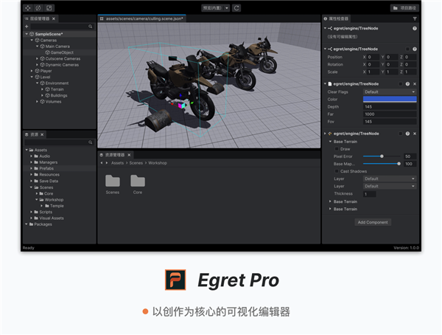Remove the Clear Flags TreeNode component via X
442x335 pixels.
click(x=415, y=84)
